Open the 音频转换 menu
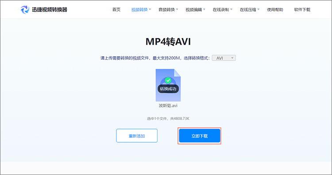This screenshot has width=332, height=175. point(168,10)
